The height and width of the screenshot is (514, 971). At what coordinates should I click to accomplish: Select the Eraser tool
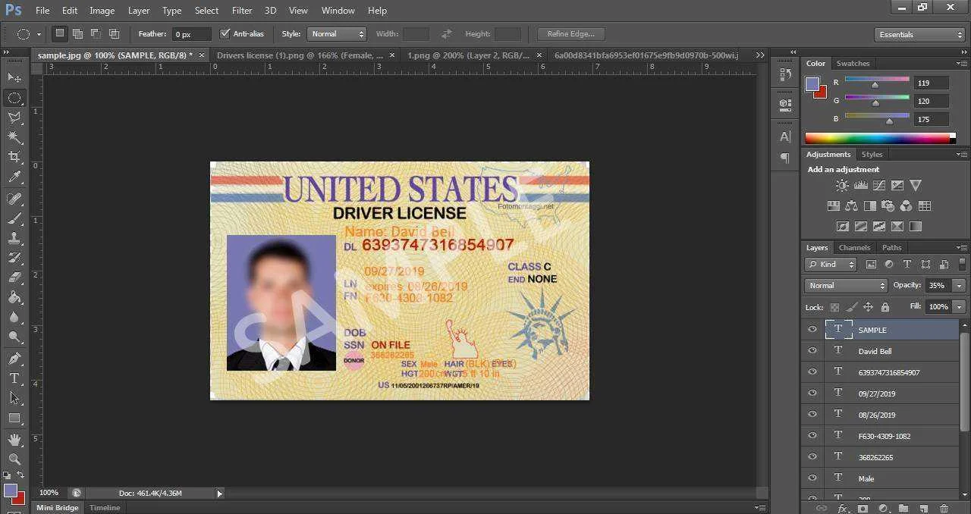pos(14,277)
